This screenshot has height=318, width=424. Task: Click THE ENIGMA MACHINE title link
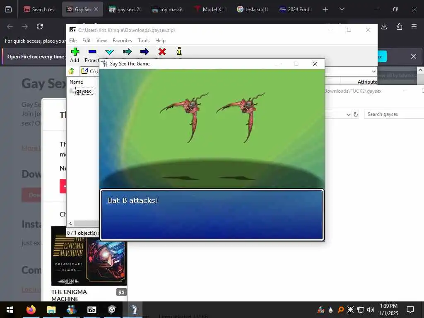(x=69, y=295)
